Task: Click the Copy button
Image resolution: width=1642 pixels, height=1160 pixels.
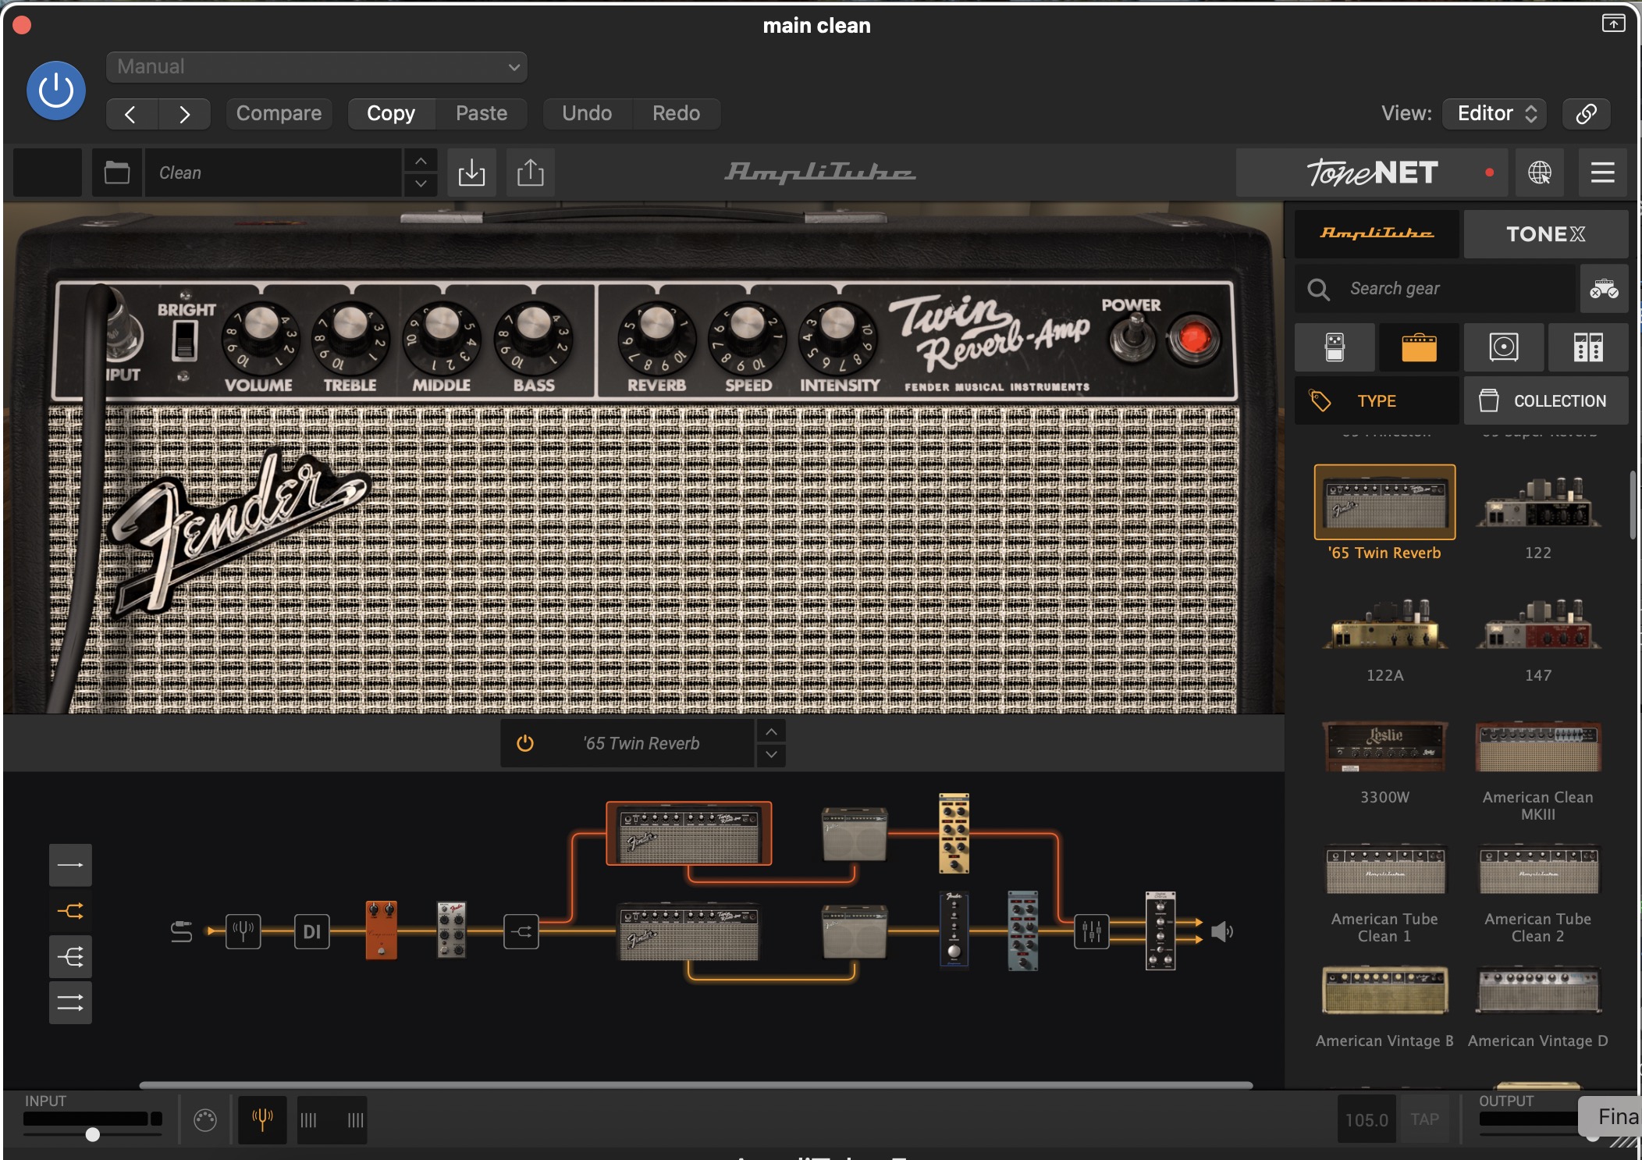Action: [x=391, y=114]
